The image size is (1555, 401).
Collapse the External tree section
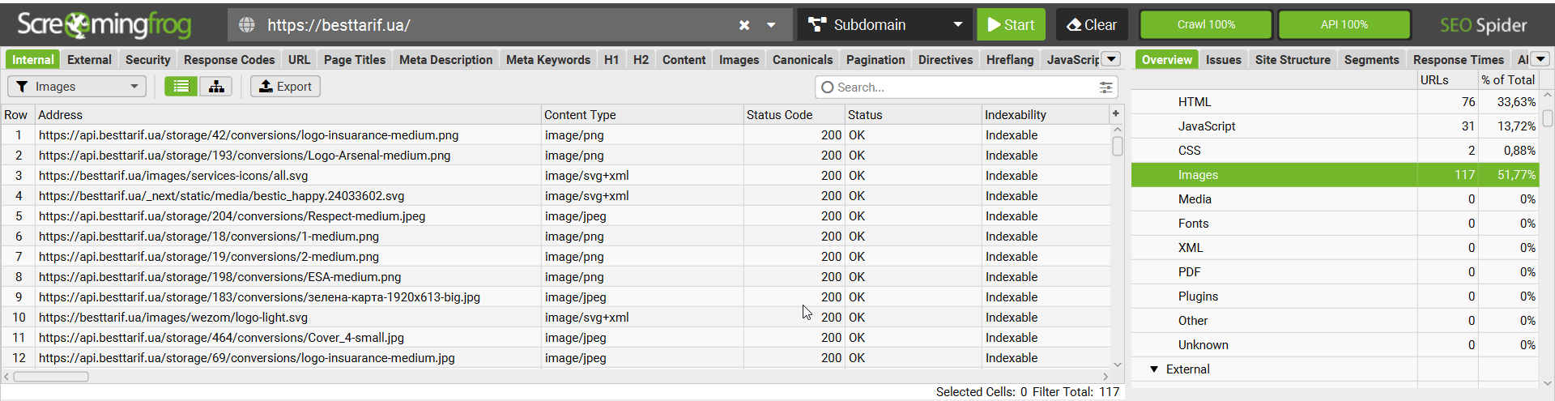coord(1154,369)
